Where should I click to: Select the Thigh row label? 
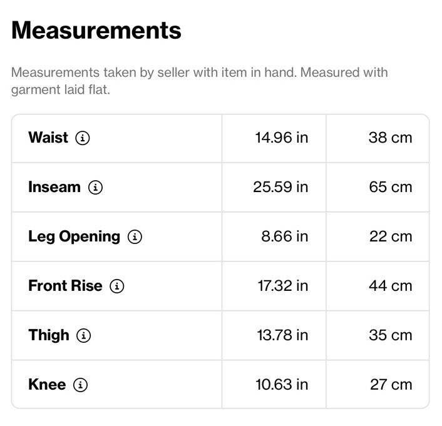click(49, 335)
